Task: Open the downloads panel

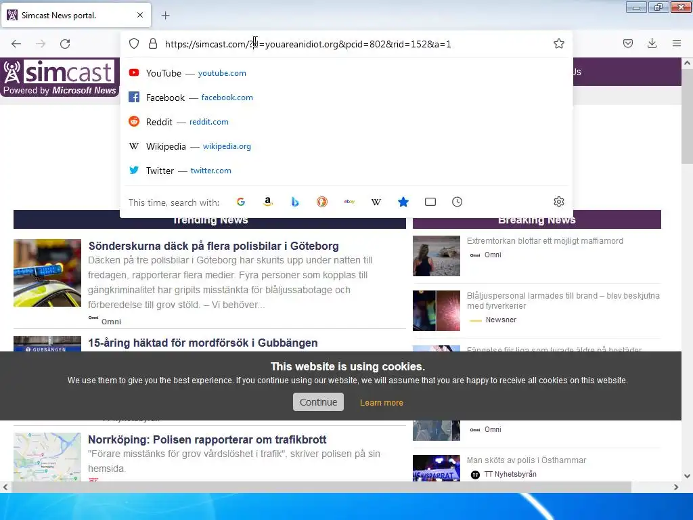Action: tap(652, 43)
